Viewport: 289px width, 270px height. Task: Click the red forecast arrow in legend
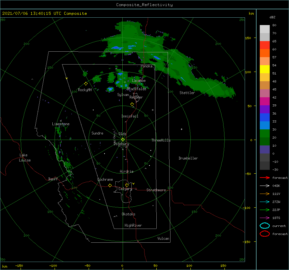265,178
